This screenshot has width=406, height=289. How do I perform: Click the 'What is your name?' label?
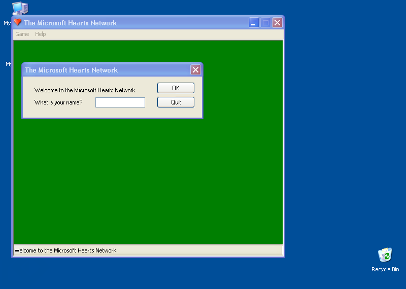(58, 102)
